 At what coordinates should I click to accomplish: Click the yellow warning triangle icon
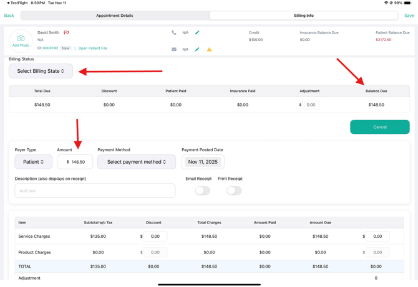(209, 49)
